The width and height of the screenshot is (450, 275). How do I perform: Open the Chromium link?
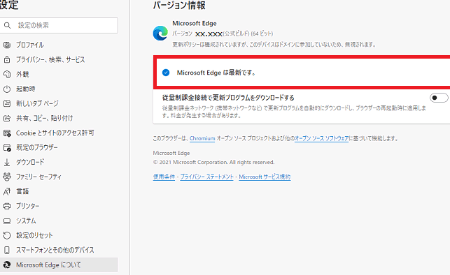[x=202, y=138]
